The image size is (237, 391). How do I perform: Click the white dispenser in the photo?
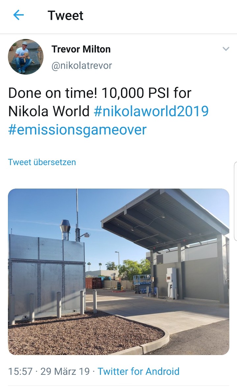172,283
